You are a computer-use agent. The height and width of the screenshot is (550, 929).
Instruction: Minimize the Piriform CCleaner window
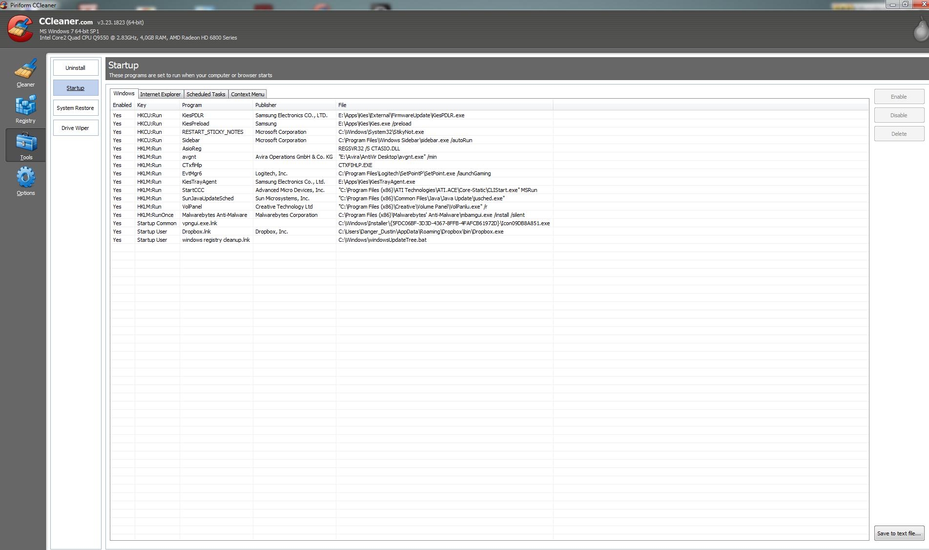(x=892, y=4)
